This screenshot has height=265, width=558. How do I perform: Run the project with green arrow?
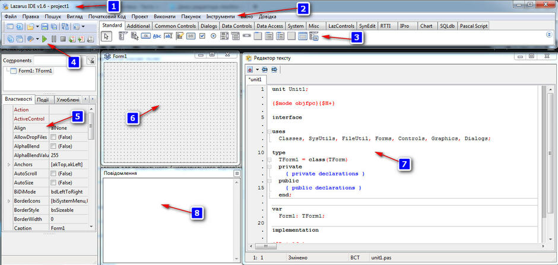click(x=45, y=39)
